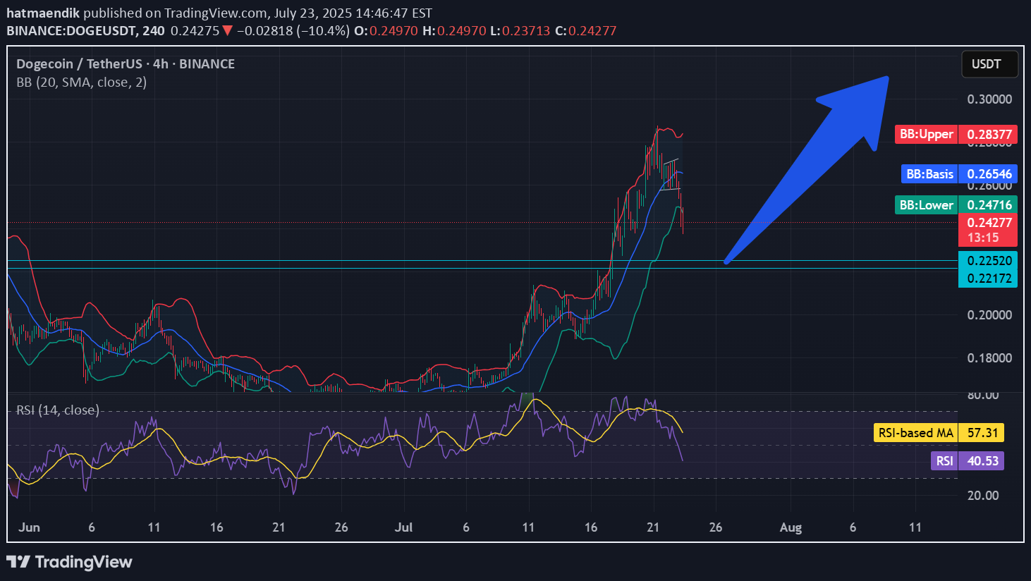Viewport: 1031px width, 581px height.
Task: Select the current price label 0.24277
Action: point(989,223)
